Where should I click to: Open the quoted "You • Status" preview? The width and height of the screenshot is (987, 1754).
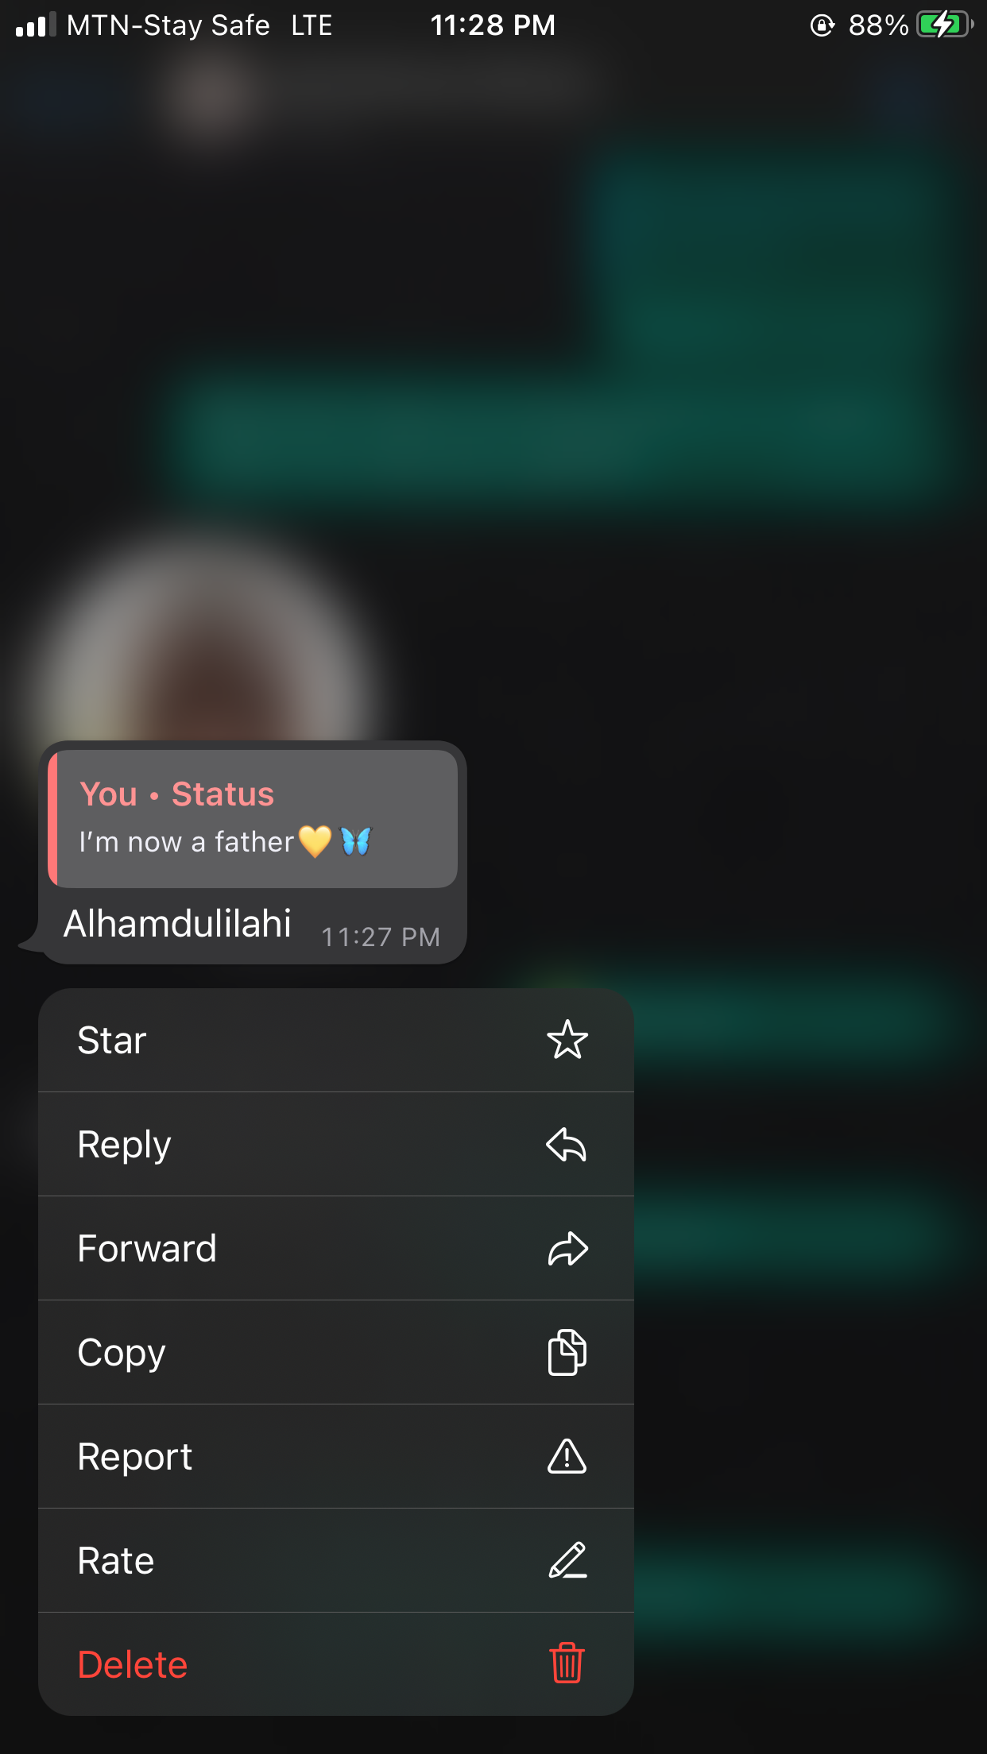tap(253, 818)
